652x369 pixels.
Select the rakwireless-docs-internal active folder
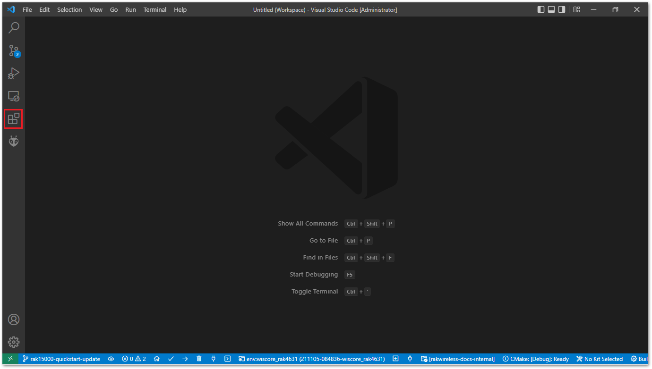click(x=458, y=359)
